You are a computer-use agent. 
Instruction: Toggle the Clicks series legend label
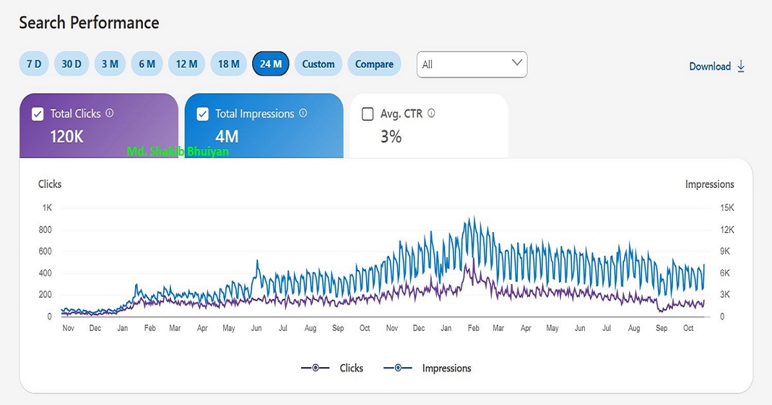pos(351,368)
